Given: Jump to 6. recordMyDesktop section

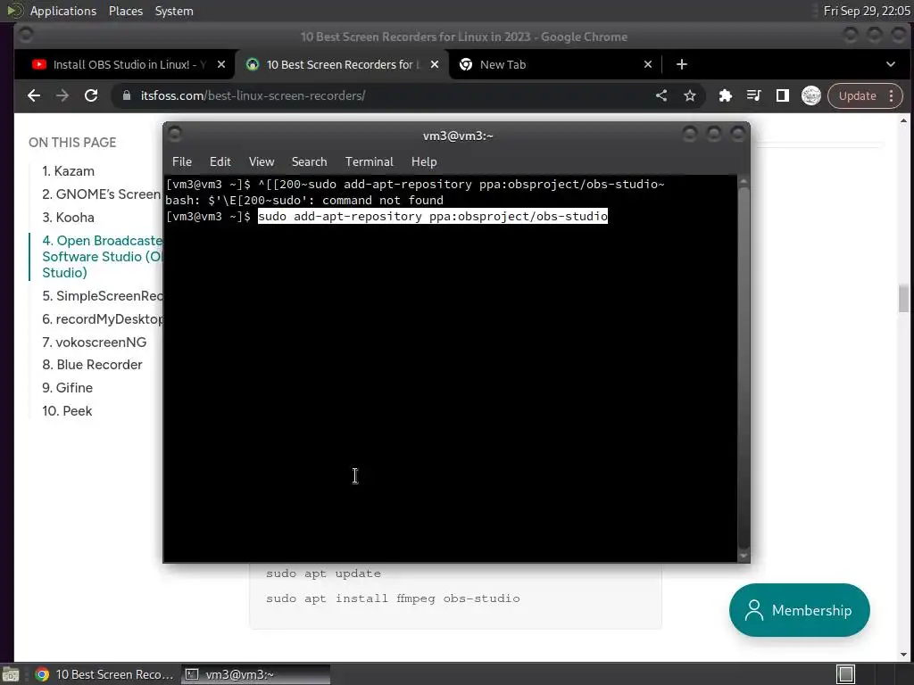Looking at the screenshot, I should click(x=103, y=319).
